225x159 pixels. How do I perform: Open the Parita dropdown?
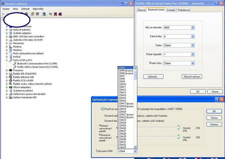(192, 45)
